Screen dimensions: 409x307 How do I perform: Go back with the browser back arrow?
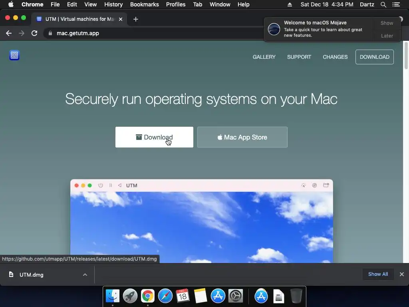[9, 33]
